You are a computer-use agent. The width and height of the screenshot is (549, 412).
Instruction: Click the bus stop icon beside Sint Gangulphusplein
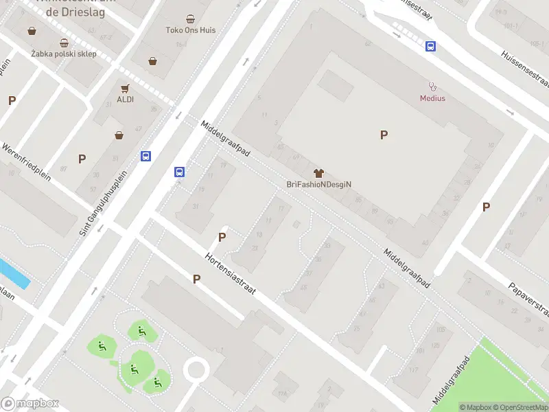click(x=145, y=156)
